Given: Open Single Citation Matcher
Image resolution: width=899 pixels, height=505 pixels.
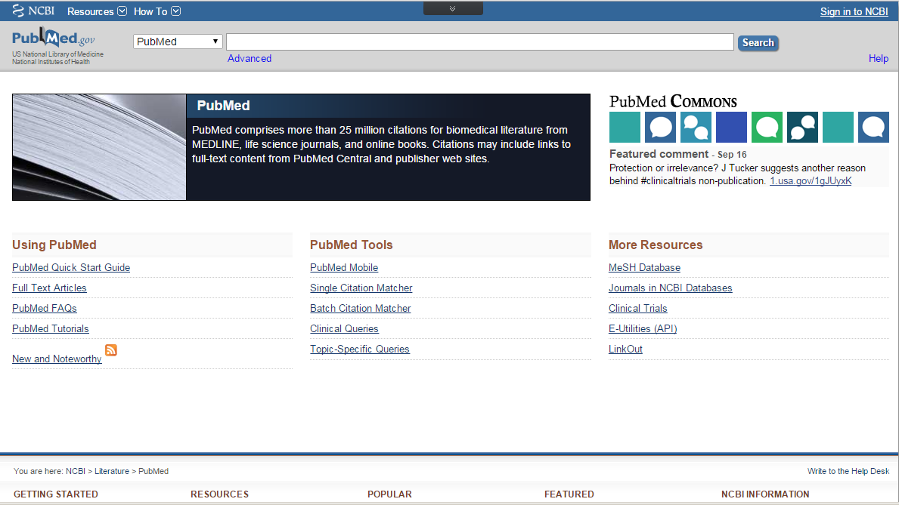Looking at the screenshot, I should coord(361,288).
